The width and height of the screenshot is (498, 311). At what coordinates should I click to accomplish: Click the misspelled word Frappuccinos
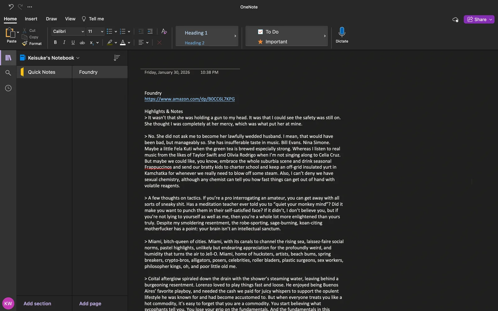tap(158, 167)
